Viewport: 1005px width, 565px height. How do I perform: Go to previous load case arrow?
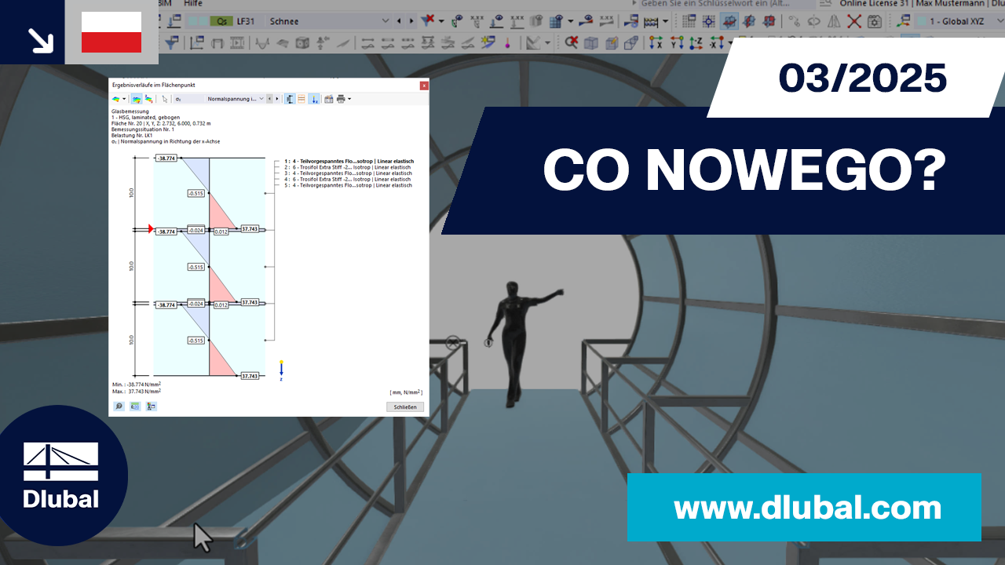pyautogui.click(x=399, y=21)
